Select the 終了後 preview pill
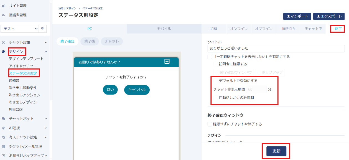This screenshot has width=349, height=160. pyautogui.click(x=90, y=41)
